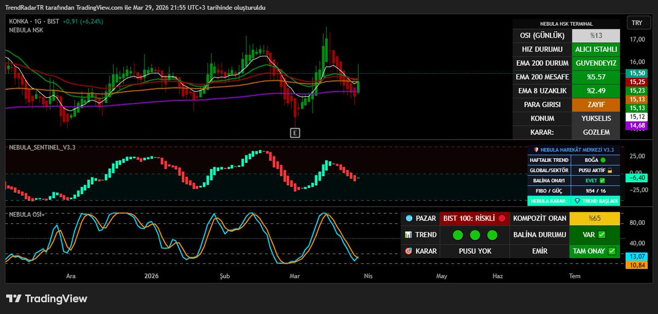Click the target icon beside KARAR
This screenshot has width=658, height=314.
coord(409,251)
